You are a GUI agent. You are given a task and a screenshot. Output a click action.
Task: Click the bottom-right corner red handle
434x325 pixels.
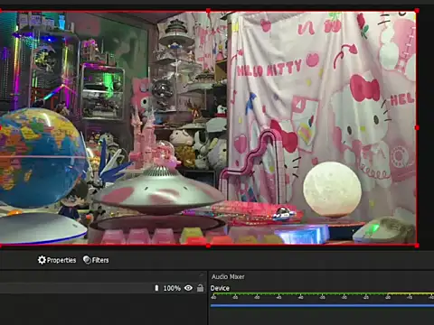(x=417, y=246)
